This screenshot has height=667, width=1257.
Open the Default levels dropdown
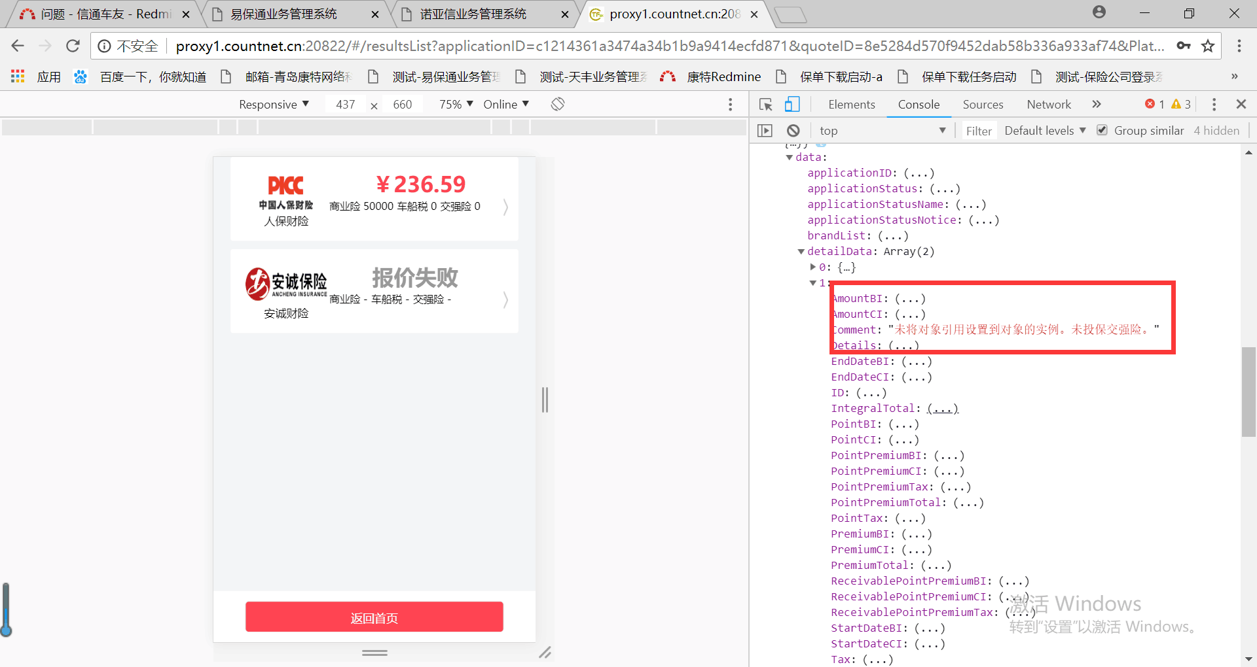point(1045,131)
